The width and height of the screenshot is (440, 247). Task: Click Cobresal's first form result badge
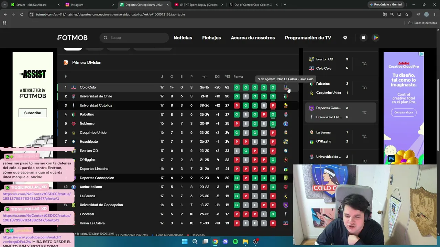click(x=236, y=214)
